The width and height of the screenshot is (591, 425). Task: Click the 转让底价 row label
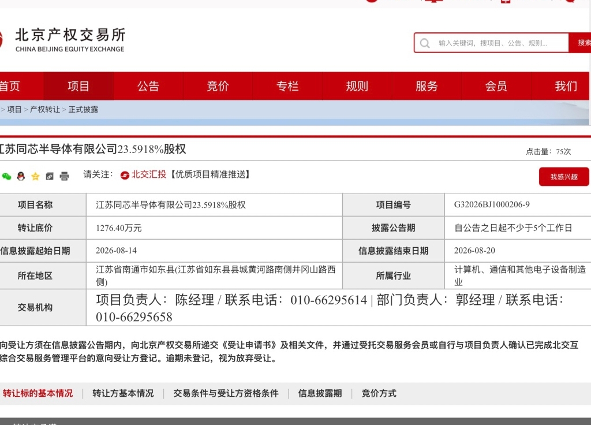pyautogui.click(x=35, y=228)
